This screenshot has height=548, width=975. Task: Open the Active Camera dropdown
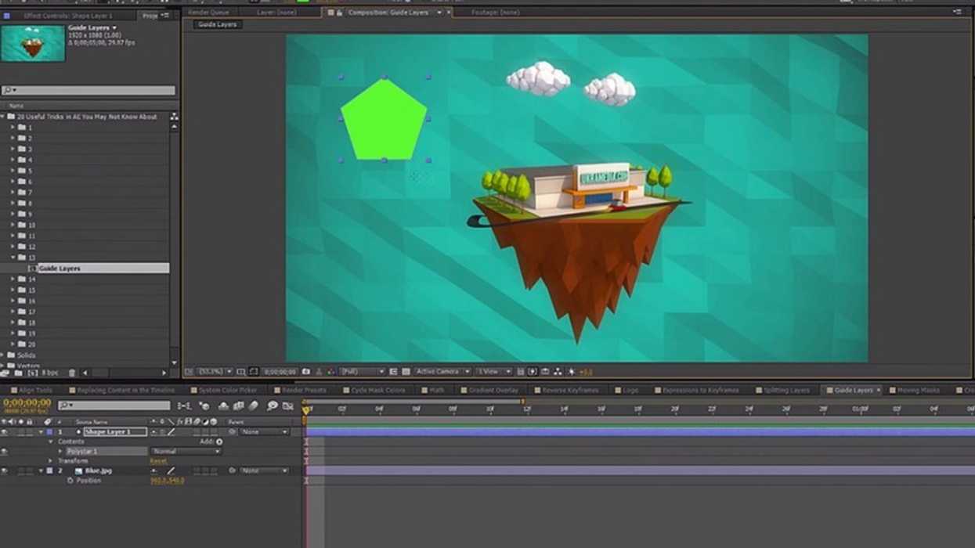(x=442, y=372)
